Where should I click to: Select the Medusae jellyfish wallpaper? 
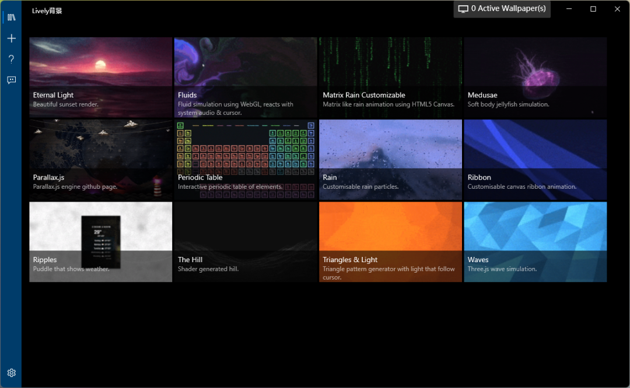[x=535, y=77]
